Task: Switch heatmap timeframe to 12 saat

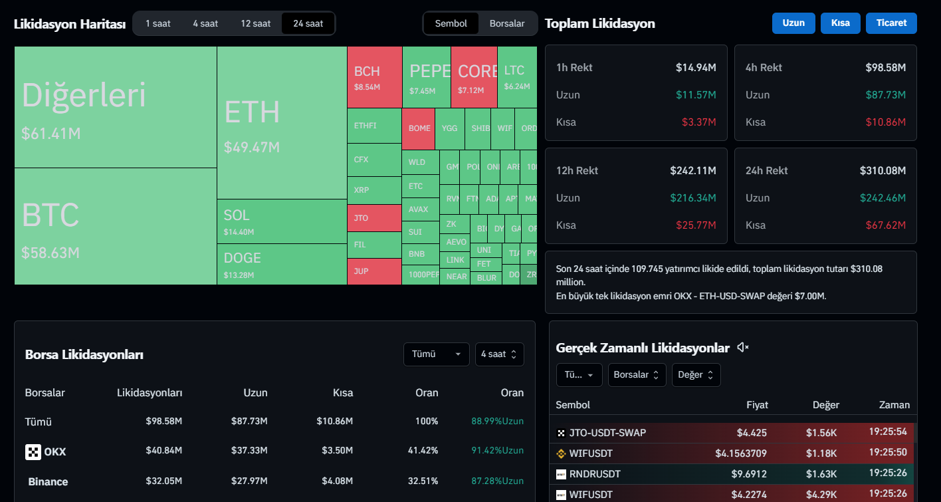Action: (255, 23)
